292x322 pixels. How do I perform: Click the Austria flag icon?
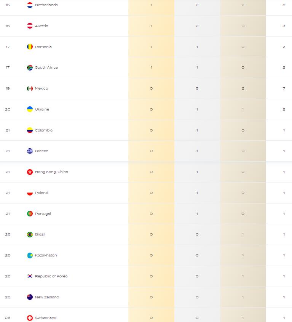30,26
